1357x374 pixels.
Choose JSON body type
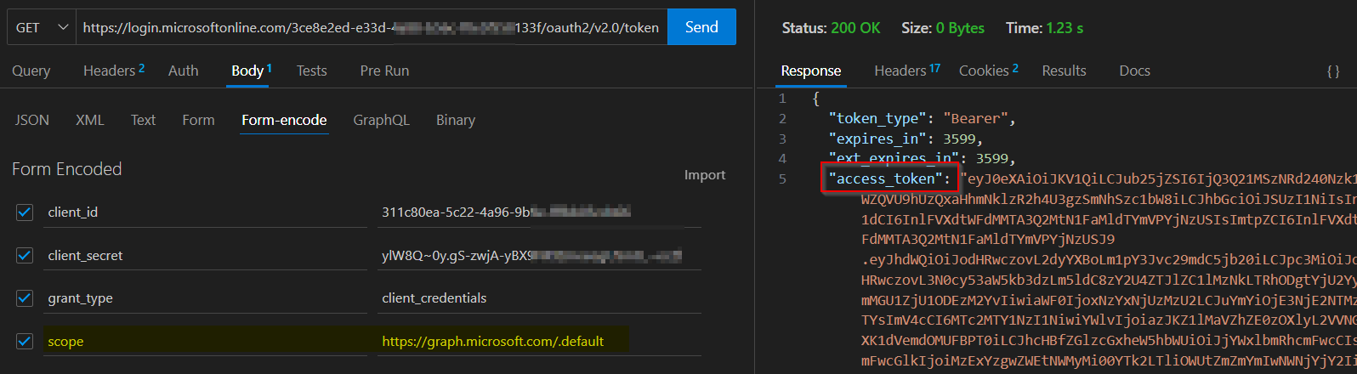coord(32,120)
